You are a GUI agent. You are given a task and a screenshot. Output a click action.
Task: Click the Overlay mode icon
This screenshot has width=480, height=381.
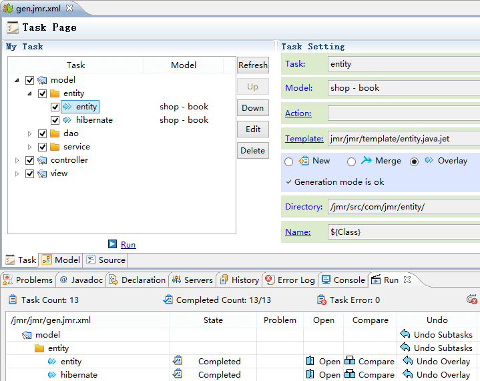click(x=429, y=159)
